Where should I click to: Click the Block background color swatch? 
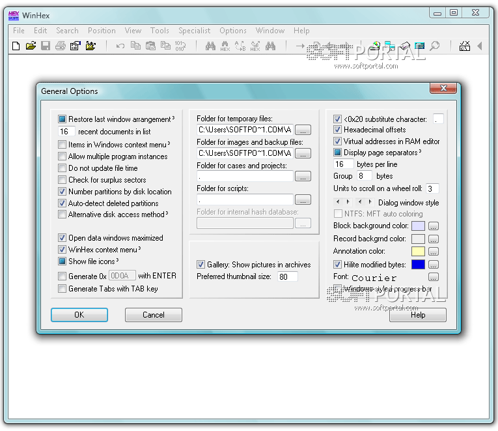[x=418, y=226]
